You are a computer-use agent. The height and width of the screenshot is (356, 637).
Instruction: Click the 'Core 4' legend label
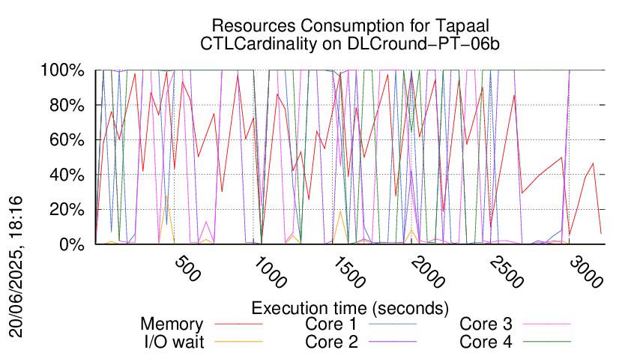pos(486,343)
